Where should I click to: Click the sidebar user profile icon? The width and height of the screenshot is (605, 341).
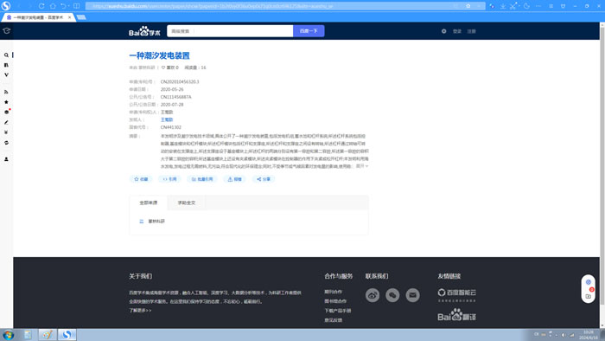coord(6,159)
